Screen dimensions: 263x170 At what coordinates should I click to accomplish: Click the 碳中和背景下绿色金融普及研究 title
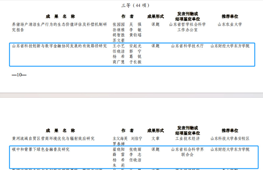pos(41,150)
